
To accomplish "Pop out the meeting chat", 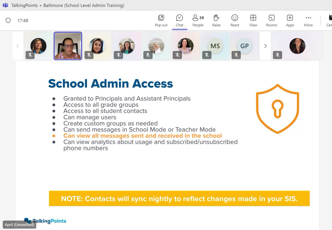I will [161, 21].
